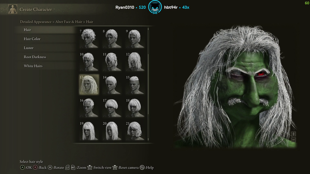Click the Switch view controller icon
The width and height of the screenshot is (310, 174).
click(x=90, y=168)
